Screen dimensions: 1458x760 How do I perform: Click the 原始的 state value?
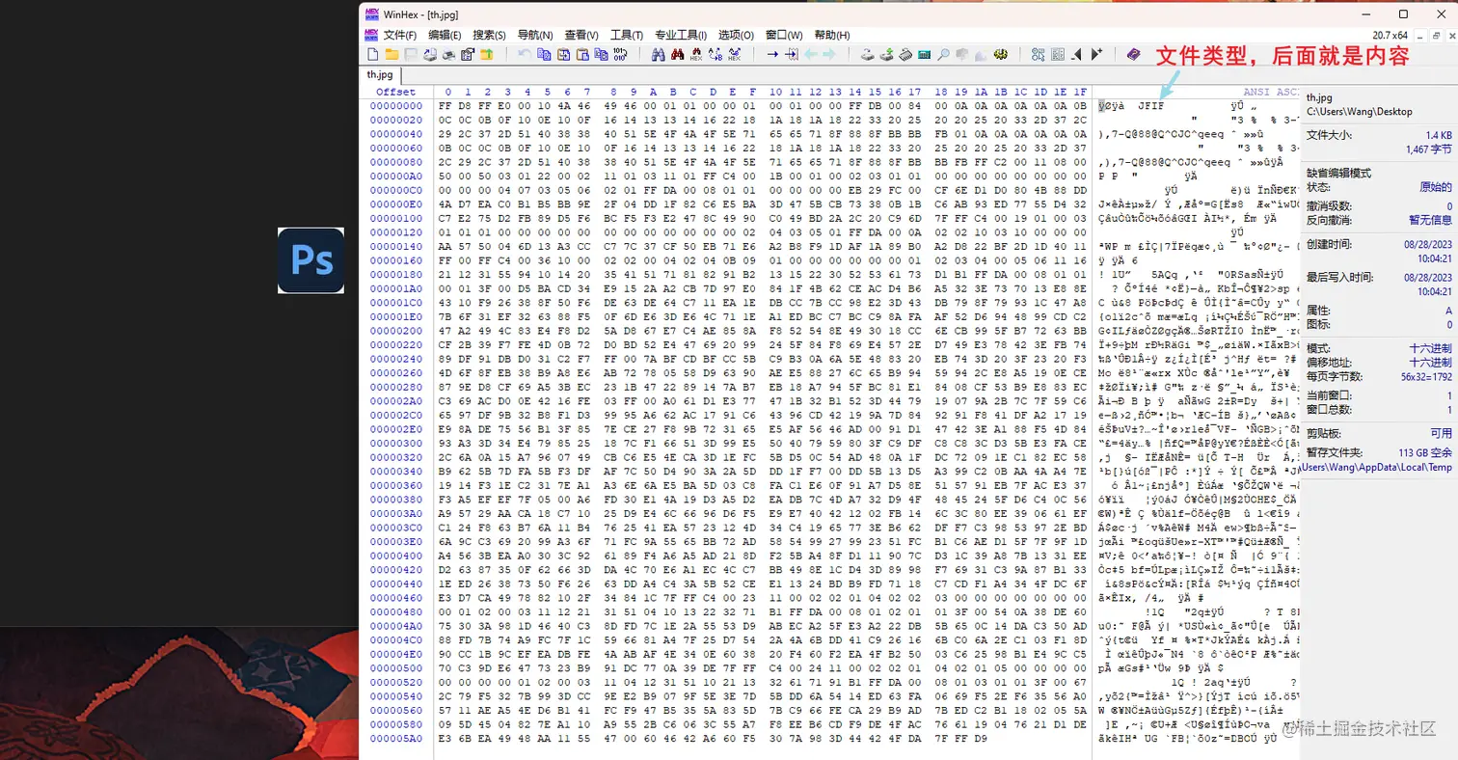(x=1436, y=186)
